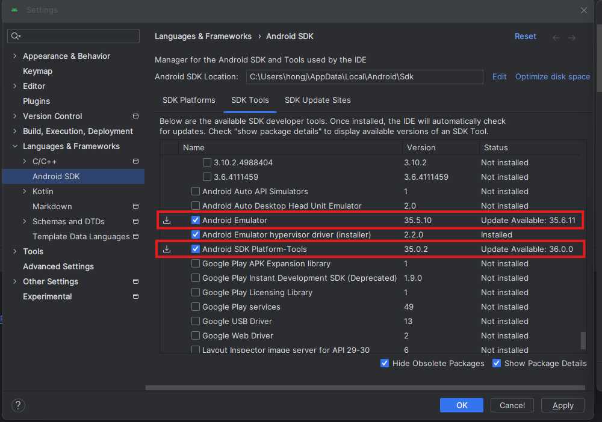Open Plugins settings page

click(37, 101)
